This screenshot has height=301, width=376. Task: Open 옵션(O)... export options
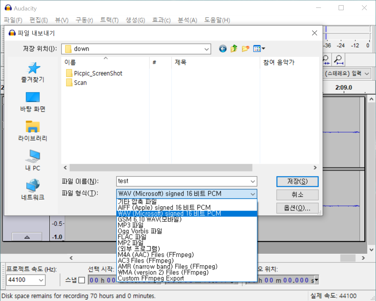(x=297, y=208)
